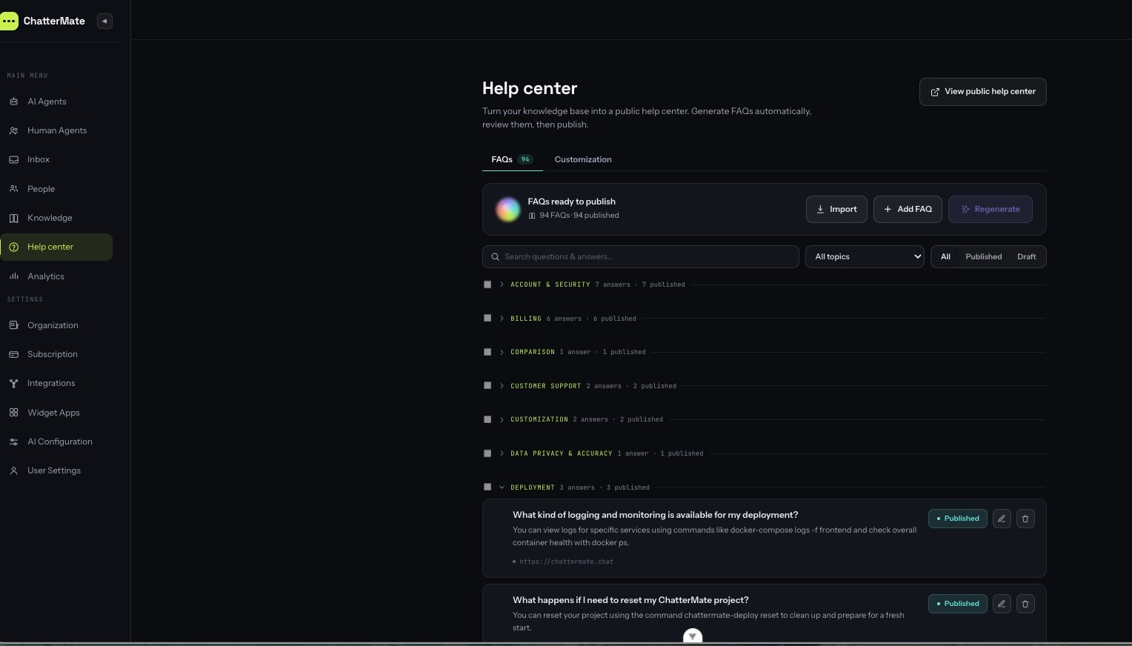Filter FAQs by All
1132x646 pixels.
(945, 256)
